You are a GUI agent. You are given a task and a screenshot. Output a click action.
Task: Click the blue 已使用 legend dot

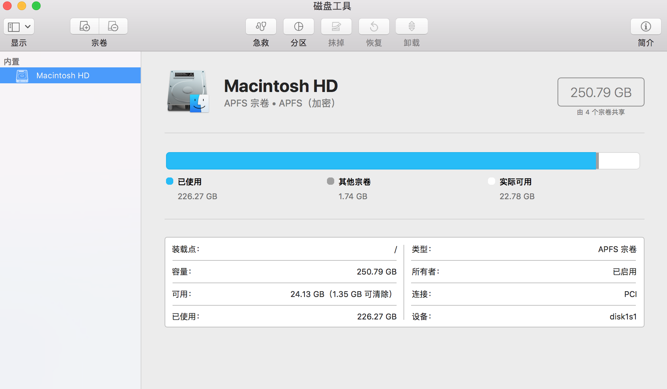coord(170,181)
